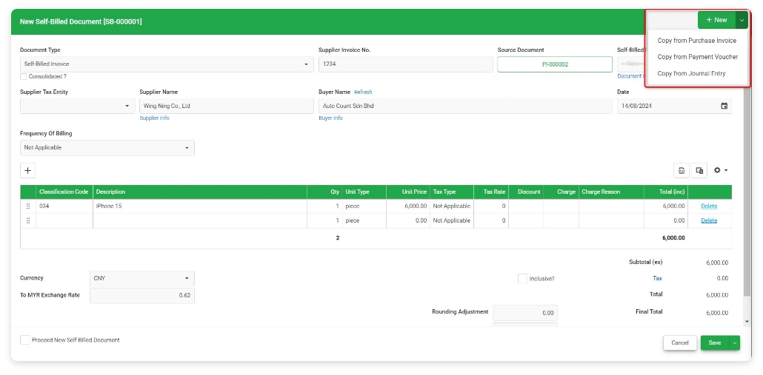Open the Supplier Info link

tap(154, 118)
